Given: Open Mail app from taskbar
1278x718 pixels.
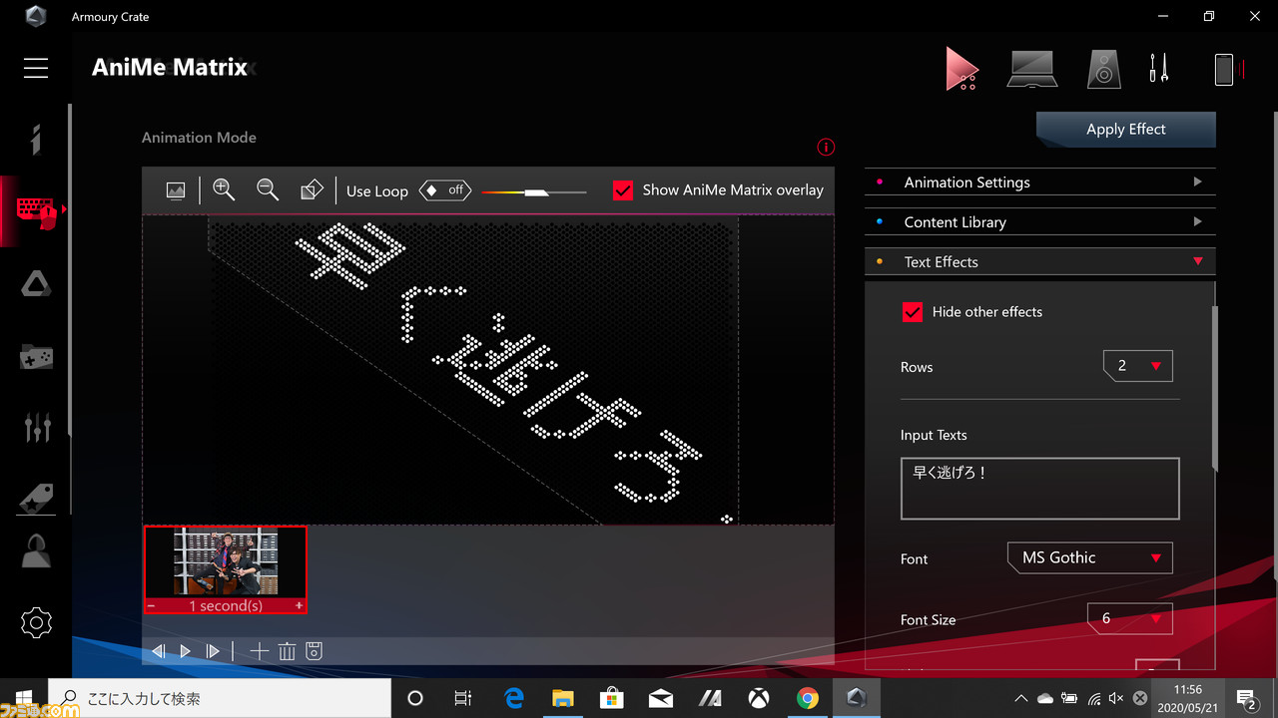Looking at the screenshot, I should pyautogui.click(x=661, y=698).
